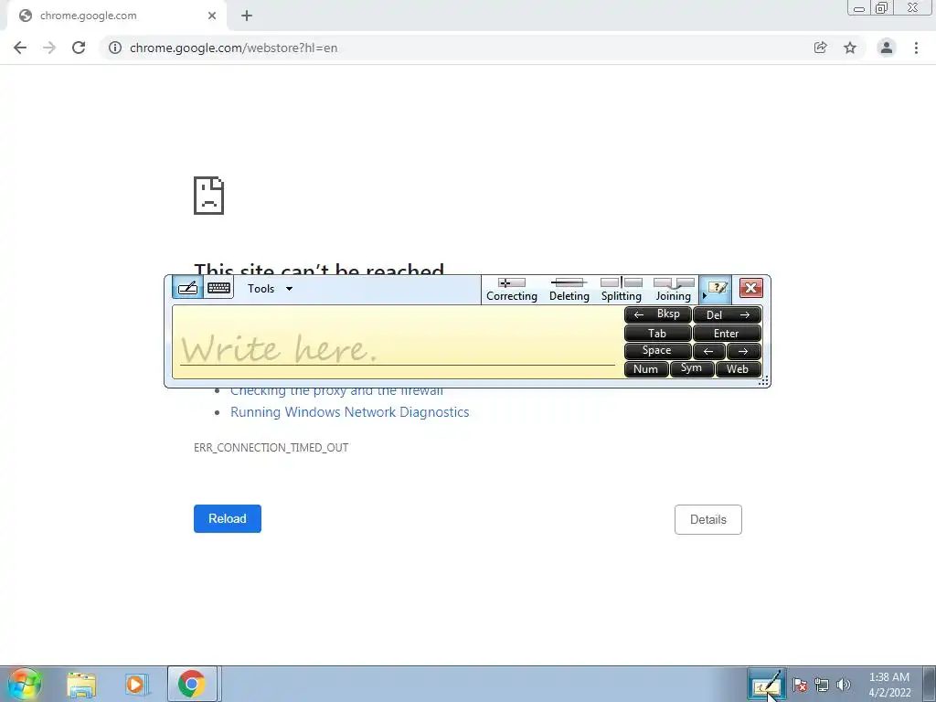Open the Tools dropdown menu
Image resolution: width=936 pixels, height=702 pixels.
[270, 288]
